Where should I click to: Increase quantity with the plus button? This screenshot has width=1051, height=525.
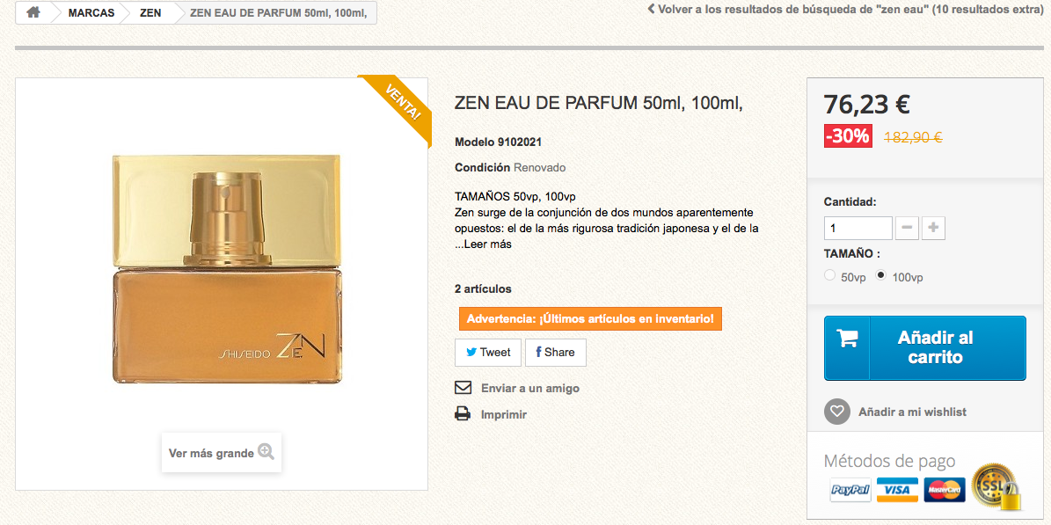pyautogui.click(x=933, y=228)
